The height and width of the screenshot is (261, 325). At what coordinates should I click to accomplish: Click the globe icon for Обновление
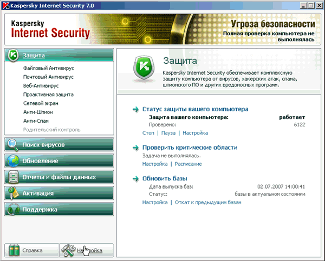coord(14,161)
